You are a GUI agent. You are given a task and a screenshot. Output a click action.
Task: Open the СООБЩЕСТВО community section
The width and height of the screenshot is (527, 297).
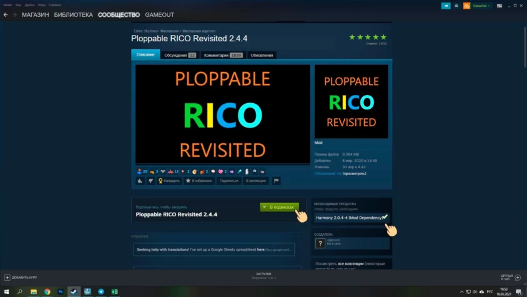119,15
